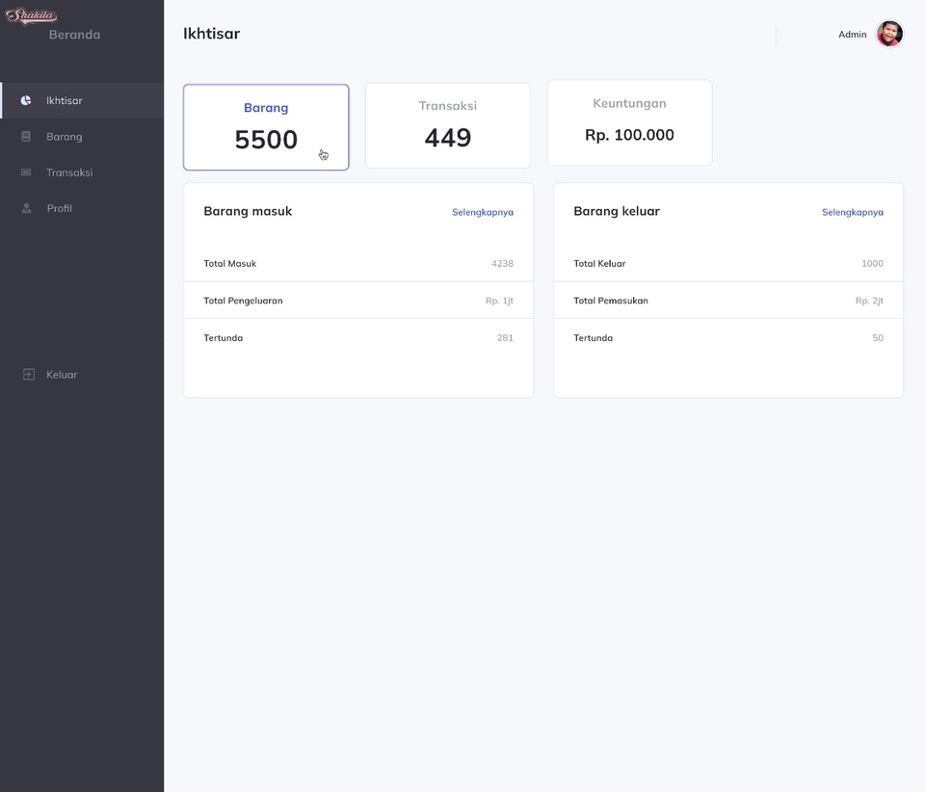Click the Shakila logo

point(31,14)
